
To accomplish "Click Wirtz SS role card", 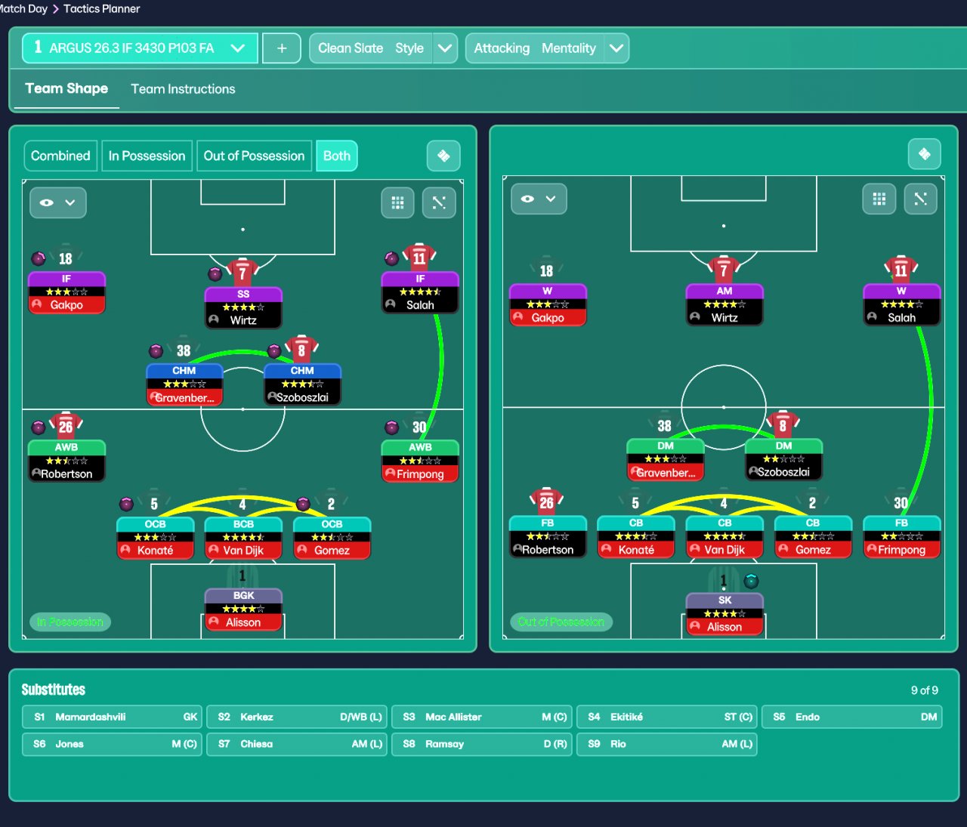I will pyautogui.click(x=243, y=307).
